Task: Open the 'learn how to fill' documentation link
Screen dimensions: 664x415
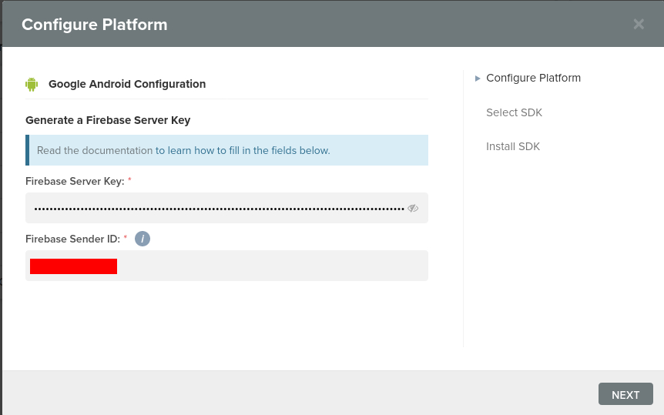Action: pos(243,150)
